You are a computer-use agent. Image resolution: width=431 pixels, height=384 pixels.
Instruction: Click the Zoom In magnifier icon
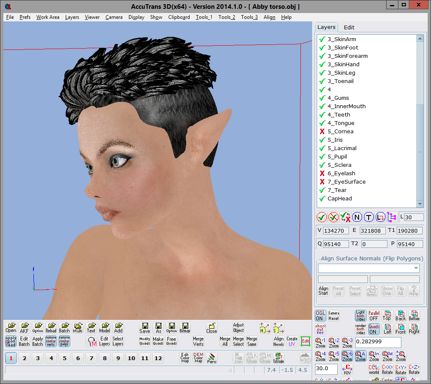(x=374, y=356)
